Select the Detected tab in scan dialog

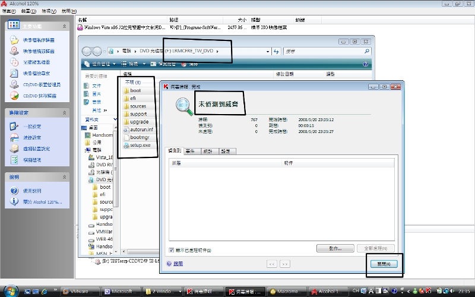tap(175, 151)
